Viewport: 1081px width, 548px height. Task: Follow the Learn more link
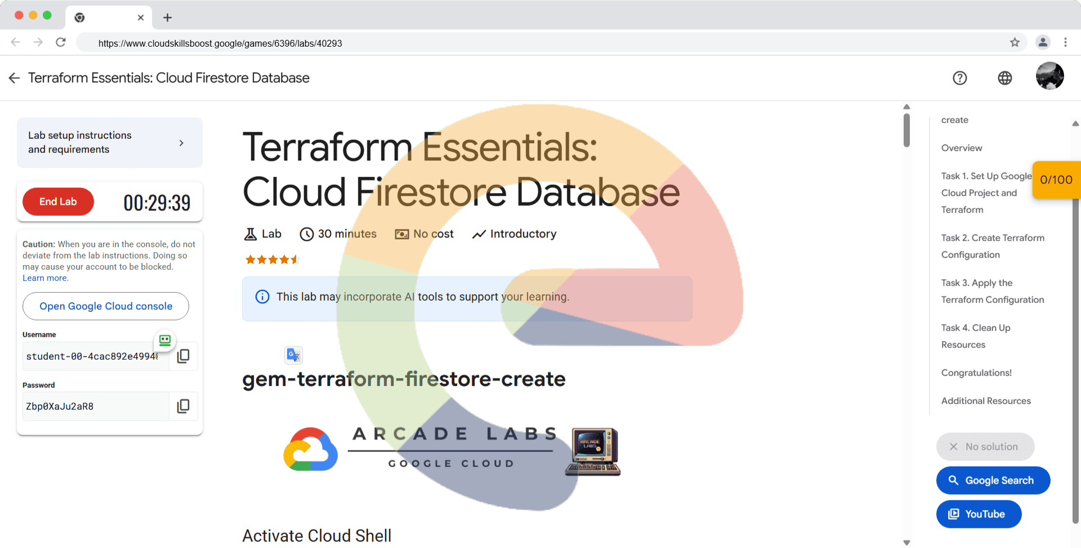coord(46,278)
